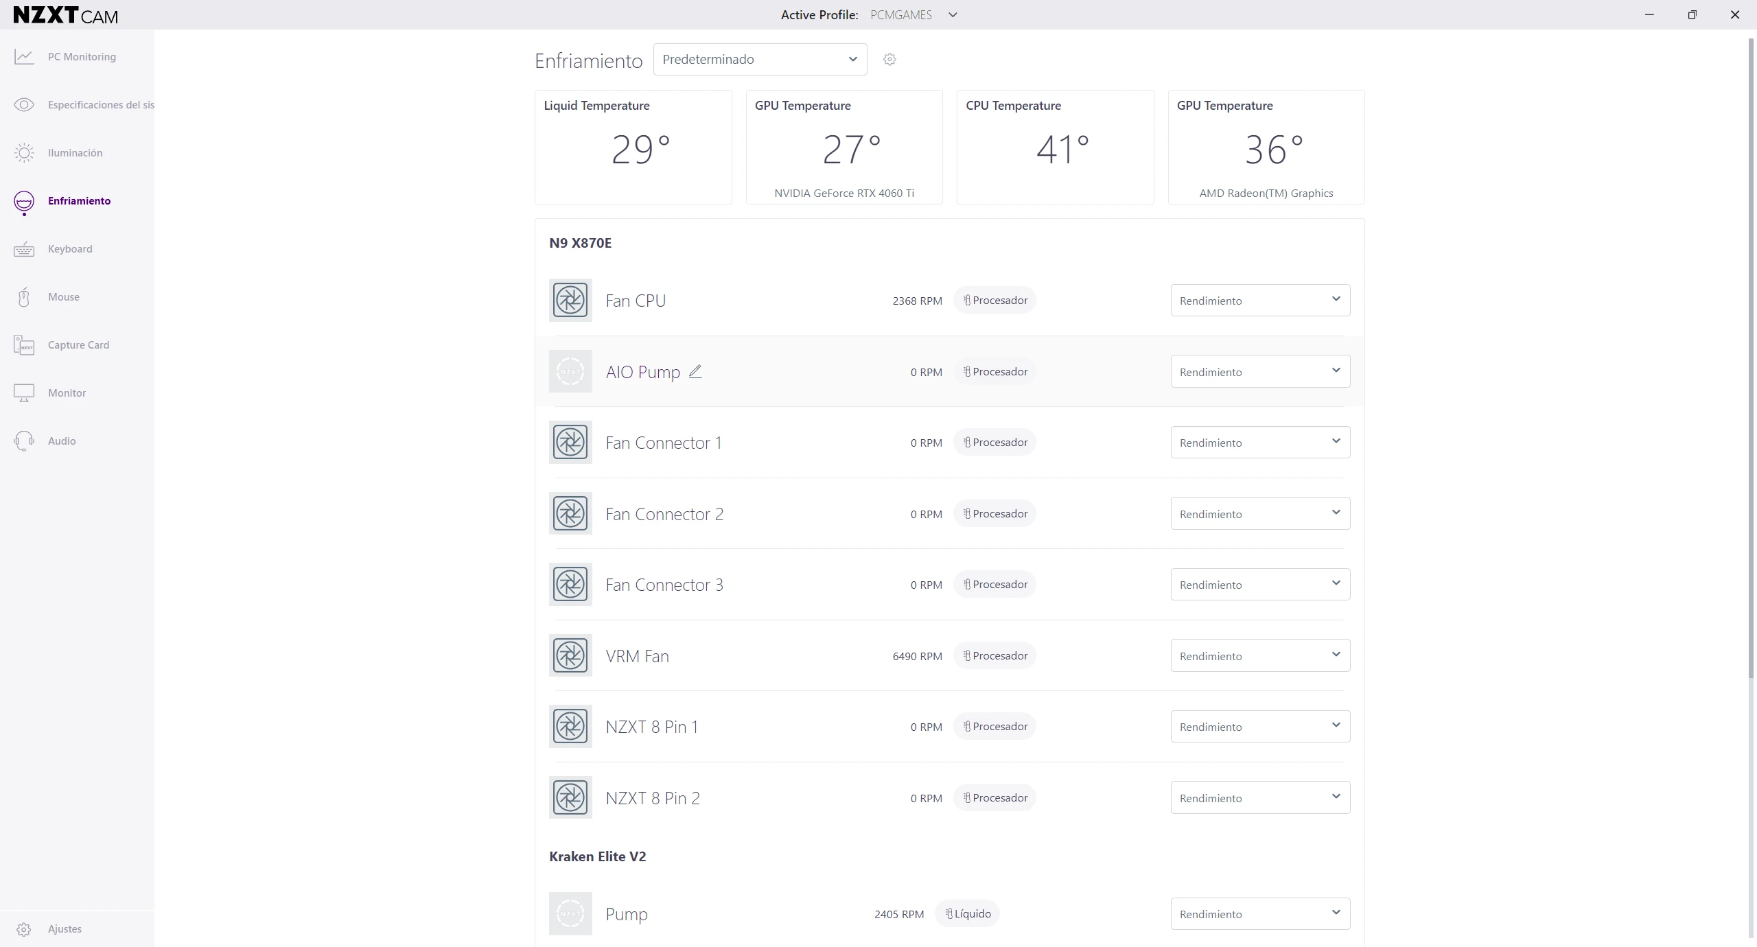Click NZXT 8 Pin 2 Procesador chip
Viewport: 1757px width, 947px height.
pos(994,797)
